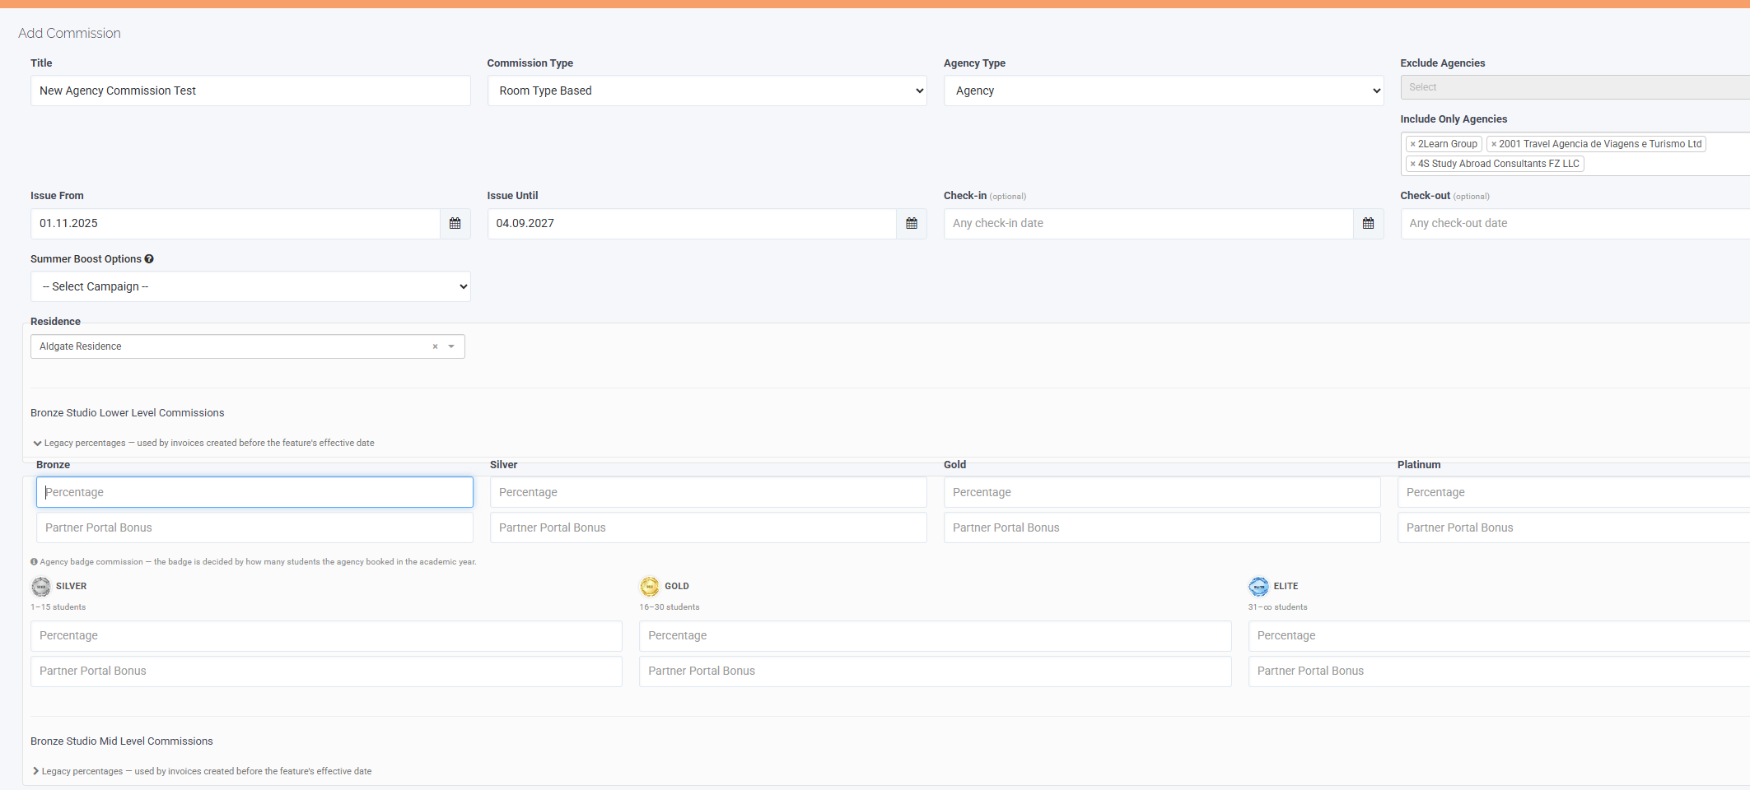Click Bronze Studio Mid Level Commissions heading
1750x790 pixels.
coord(122,741)
